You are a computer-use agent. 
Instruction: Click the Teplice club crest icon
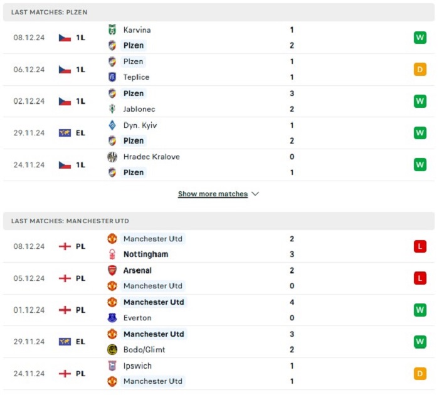tap(112, 77)
